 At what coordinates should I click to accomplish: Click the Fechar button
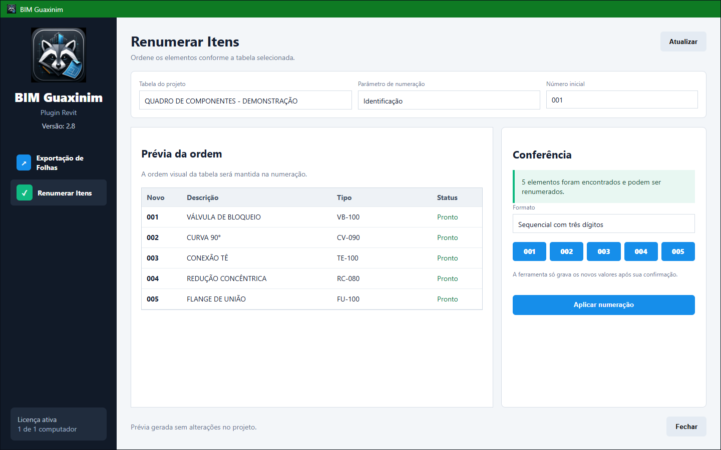(x=686, y=426)
